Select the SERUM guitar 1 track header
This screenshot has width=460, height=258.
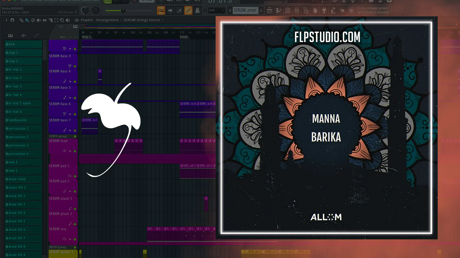pyautogui.click(x=63, y=254)
